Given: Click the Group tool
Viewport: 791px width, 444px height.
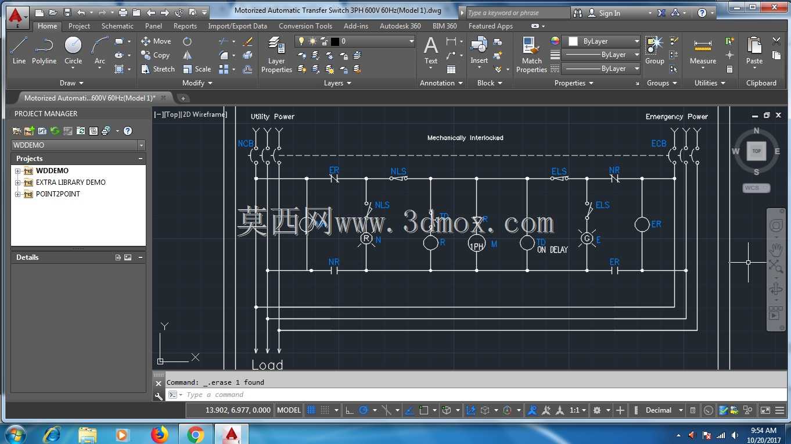Looking at the screenshot, I should pyautogui.click(x=655, y=51).
